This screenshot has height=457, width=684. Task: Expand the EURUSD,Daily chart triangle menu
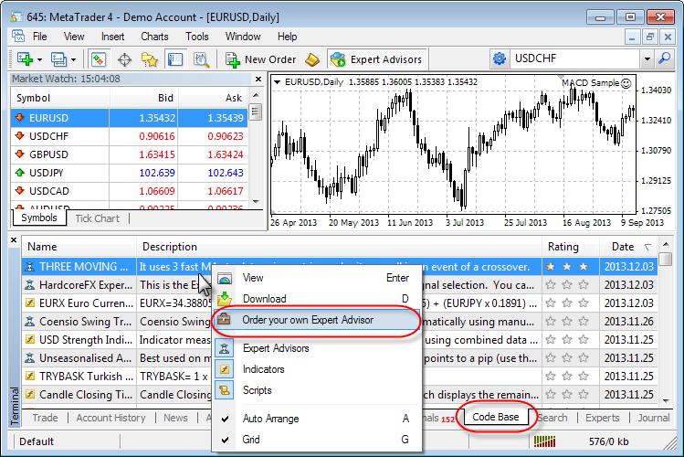(x=277, y=81)
